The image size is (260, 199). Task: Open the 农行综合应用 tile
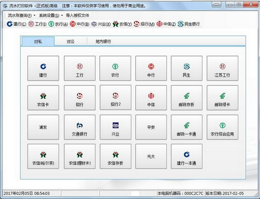click(x=222, y=127)
